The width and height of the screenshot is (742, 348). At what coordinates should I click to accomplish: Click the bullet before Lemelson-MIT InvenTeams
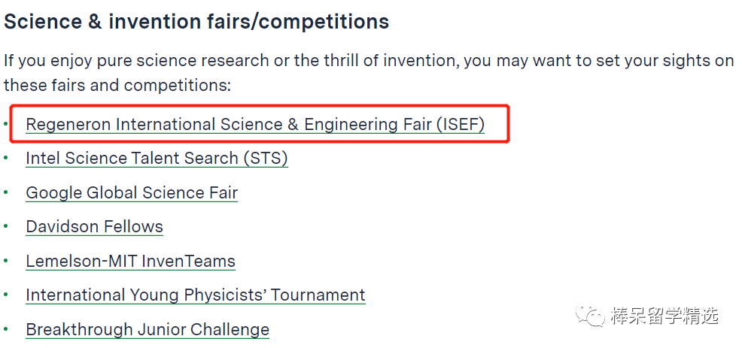6,260
